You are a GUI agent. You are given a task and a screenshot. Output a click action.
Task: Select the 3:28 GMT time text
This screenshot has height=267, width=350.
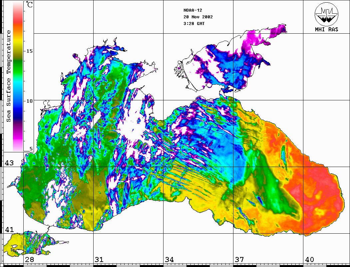(194, 24)
